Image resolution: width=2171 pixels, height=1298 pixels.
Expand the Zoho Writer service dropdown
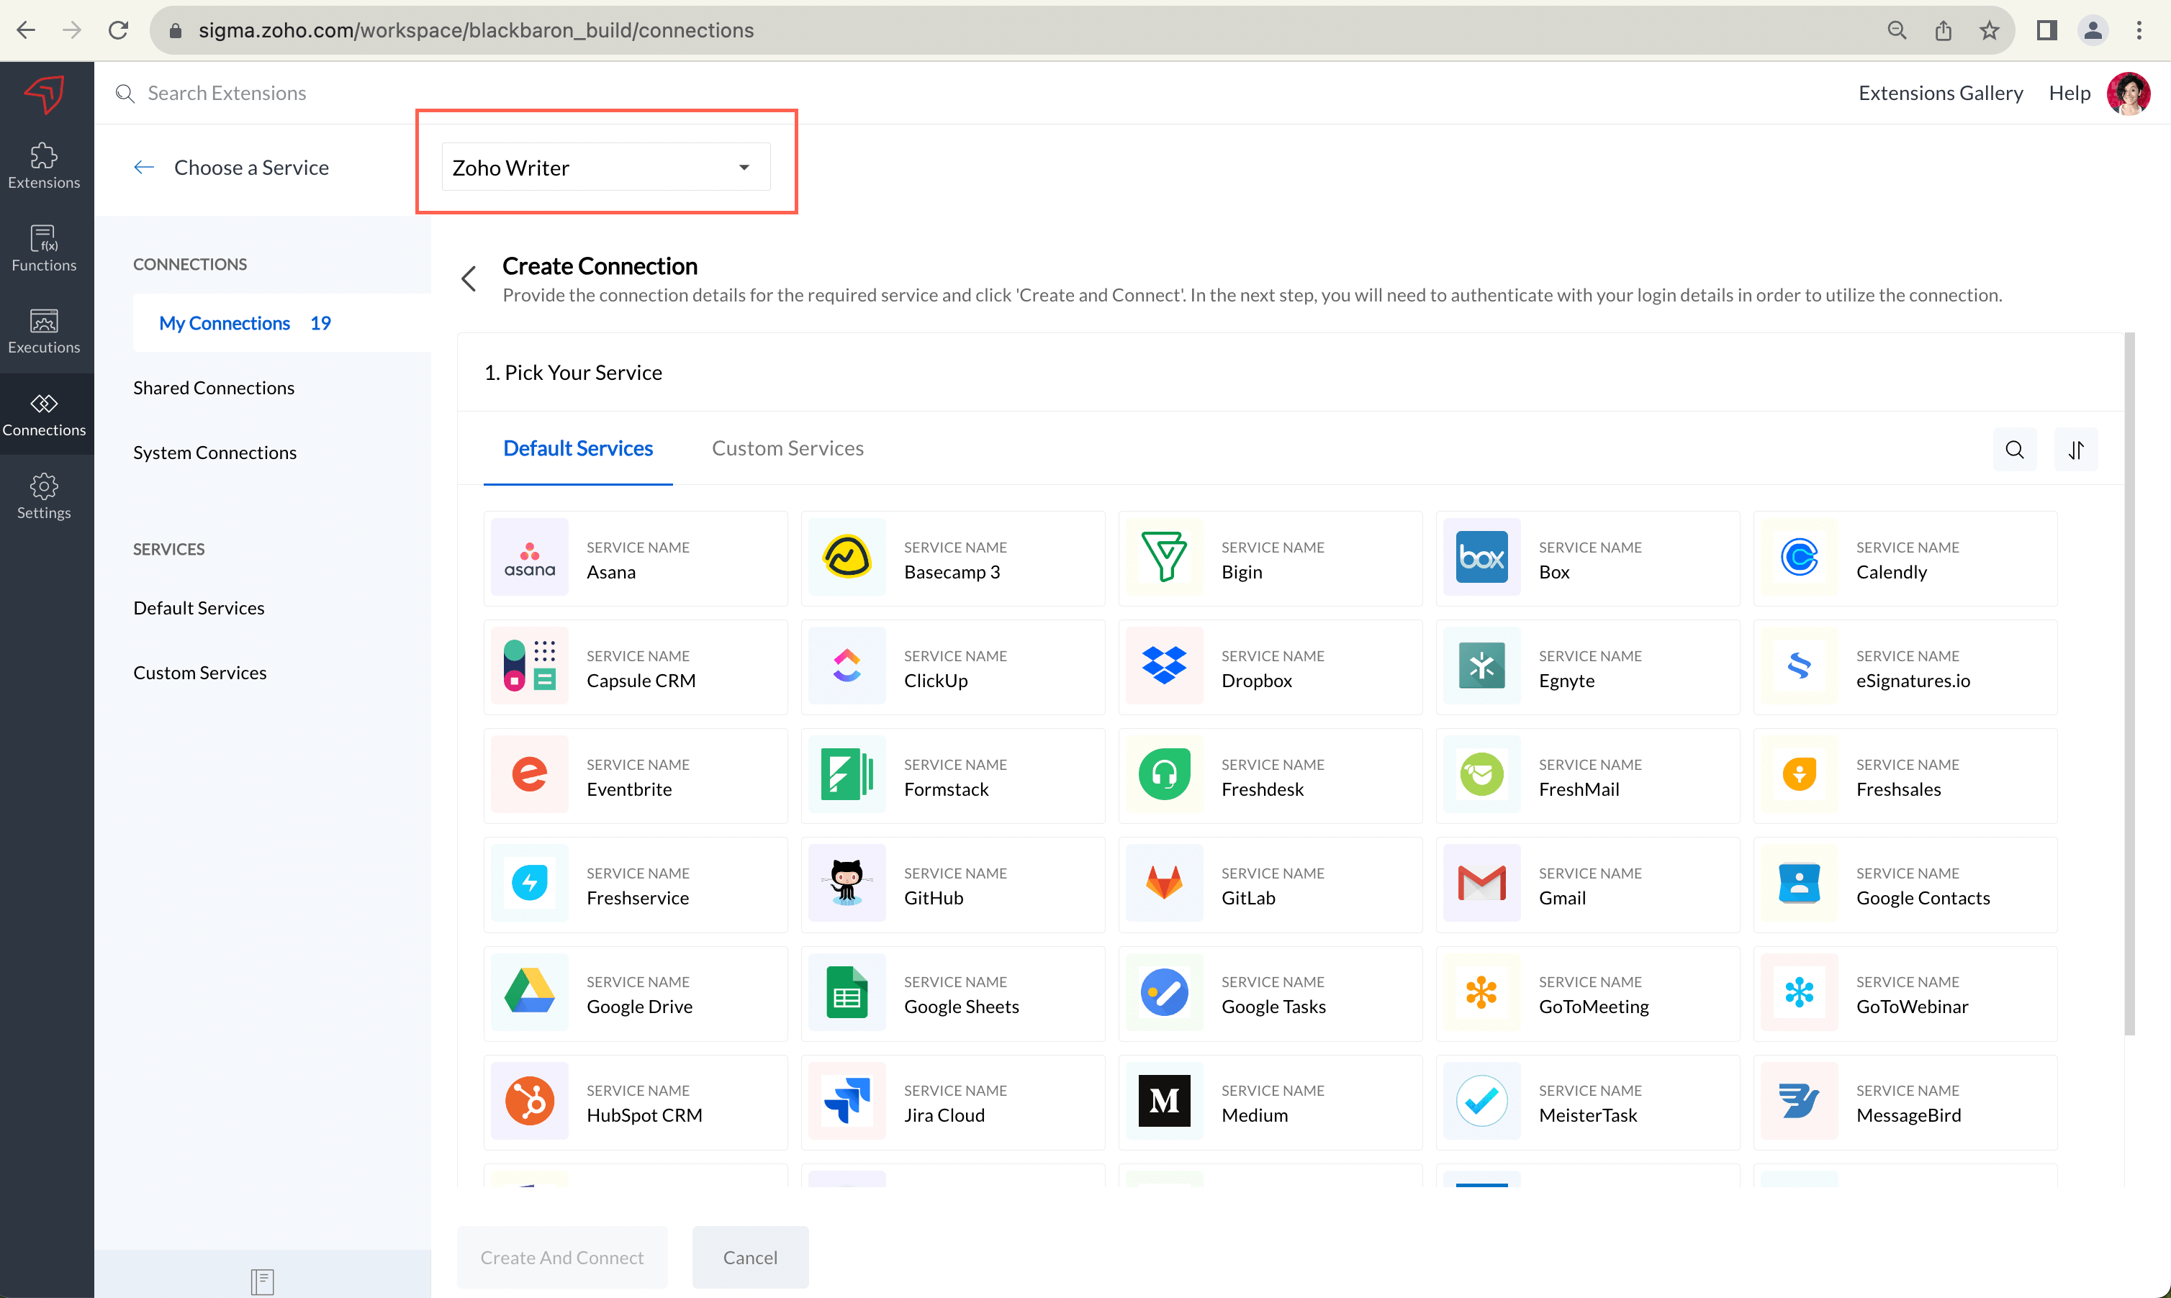click(605, 167)
